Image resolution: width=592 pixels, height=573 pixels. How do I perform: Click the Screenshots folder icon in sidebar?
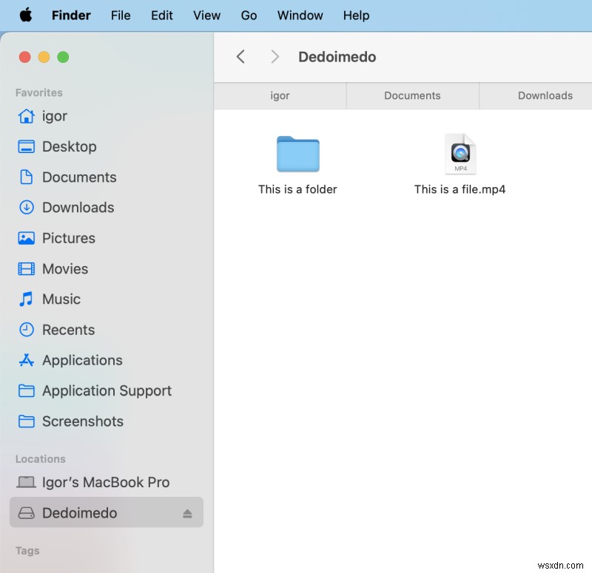(27, 421)
